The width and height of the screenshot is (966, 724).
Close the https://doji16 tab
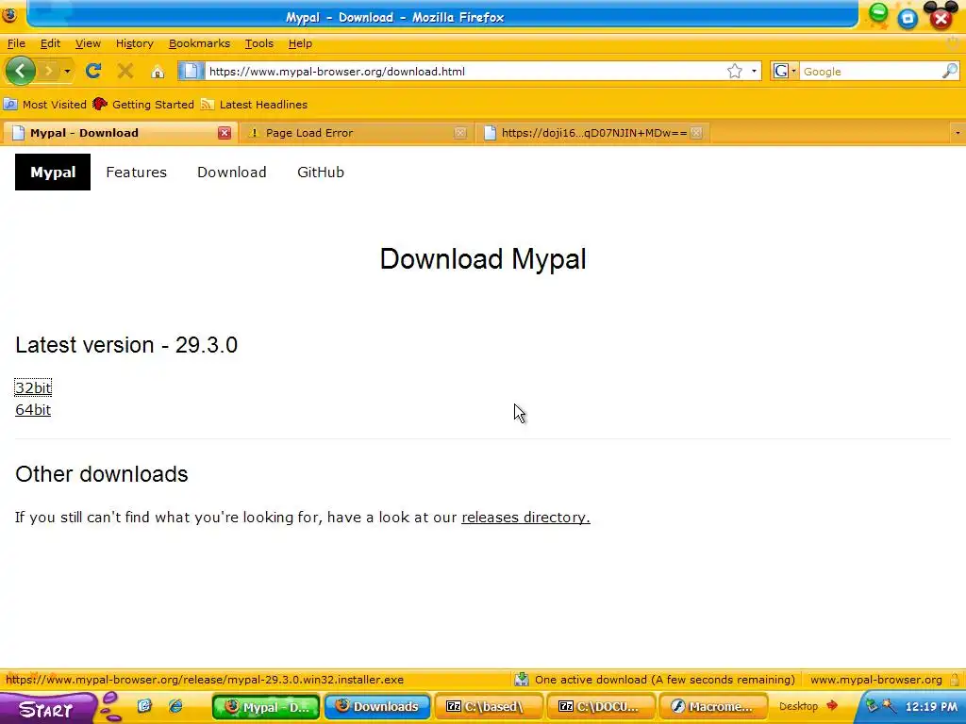coord(696,133)
